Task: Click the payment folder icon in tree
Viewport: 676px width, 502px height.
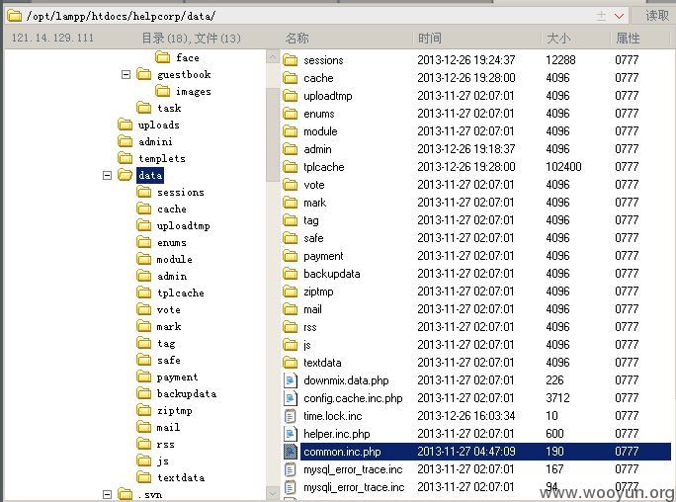Action: (144, 377)
